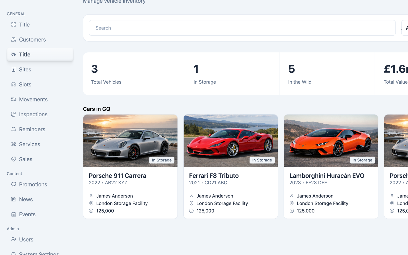Open the Ferrari F8 Tributo title link
Viewport: 408px width, 255px height.
[214, 176]
